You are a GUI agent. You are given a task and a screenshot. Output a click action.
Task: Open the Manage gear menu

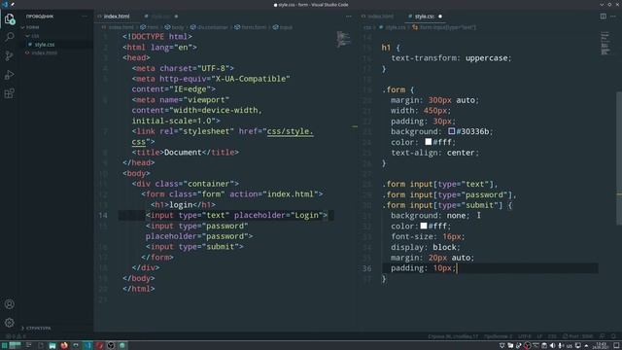(x=9, y=323)
